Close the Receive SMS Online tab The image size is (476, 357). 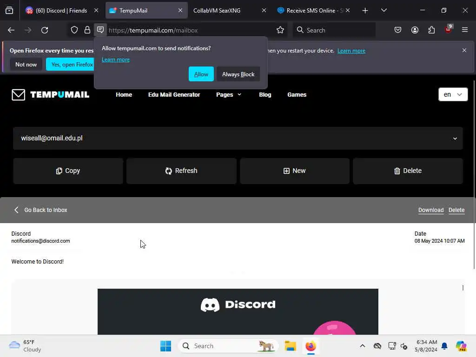click(348, 10)
